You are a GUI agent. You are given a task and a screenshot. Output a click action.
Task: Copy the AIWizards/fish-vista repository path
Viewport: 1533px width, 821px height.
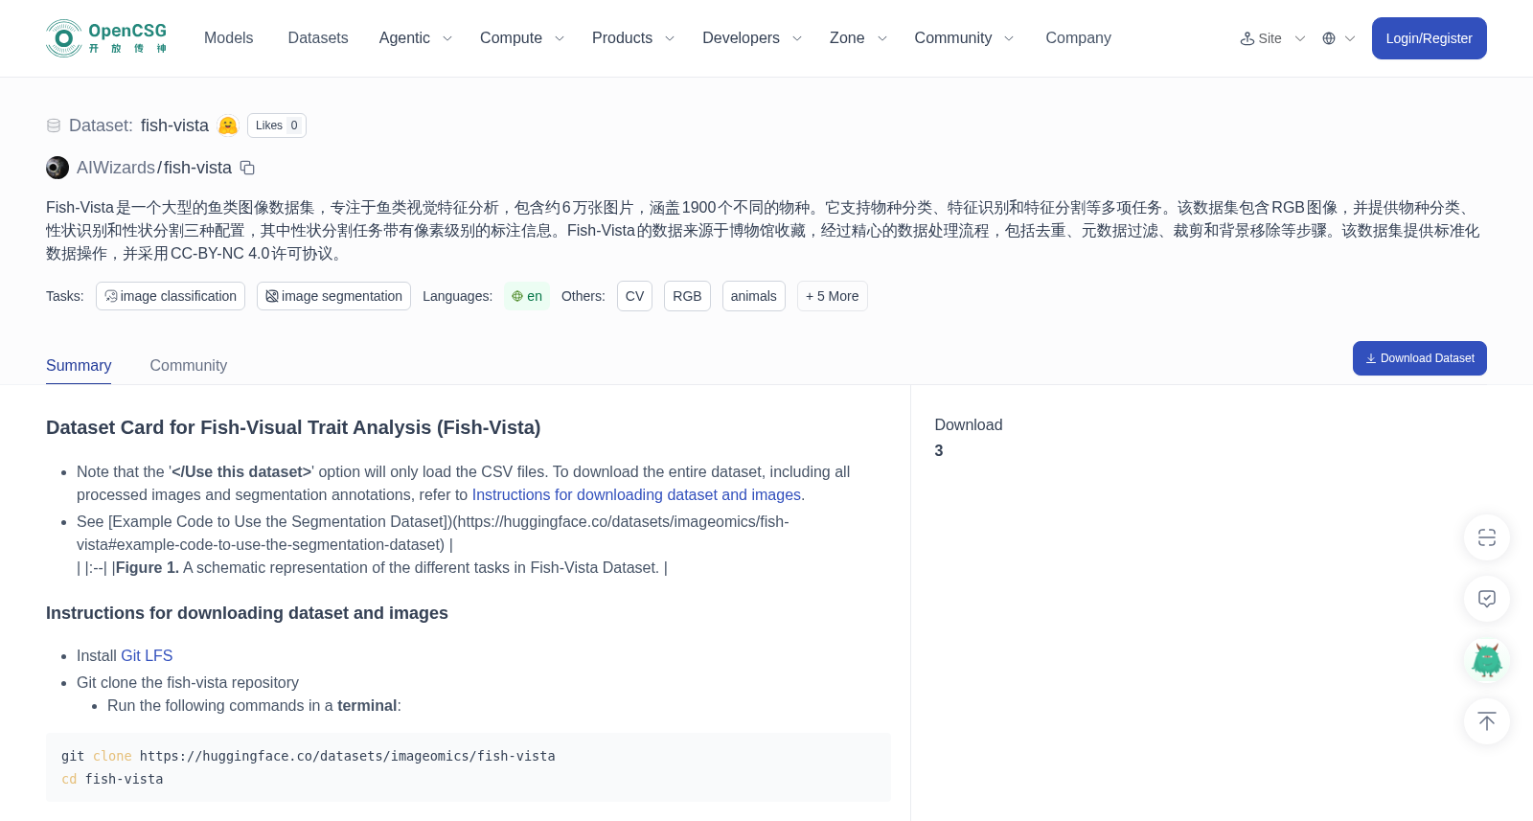[247, 168]
